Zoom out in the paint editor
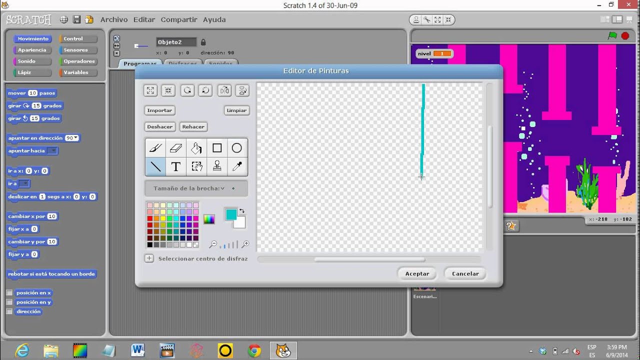The image size is (640, 360). coord(213,244)
